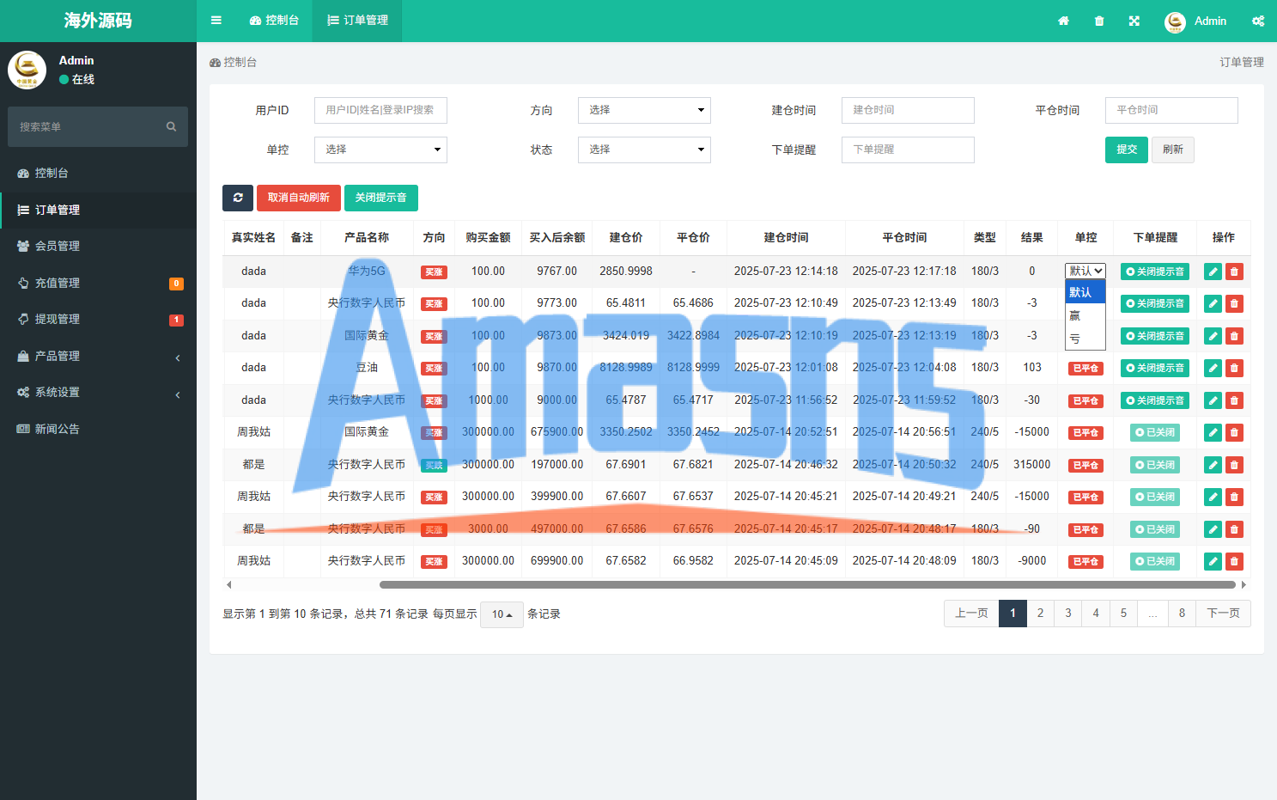1277x800 pixels.
Task: Open settings gears icon at top right
Action: point(1258,21)
